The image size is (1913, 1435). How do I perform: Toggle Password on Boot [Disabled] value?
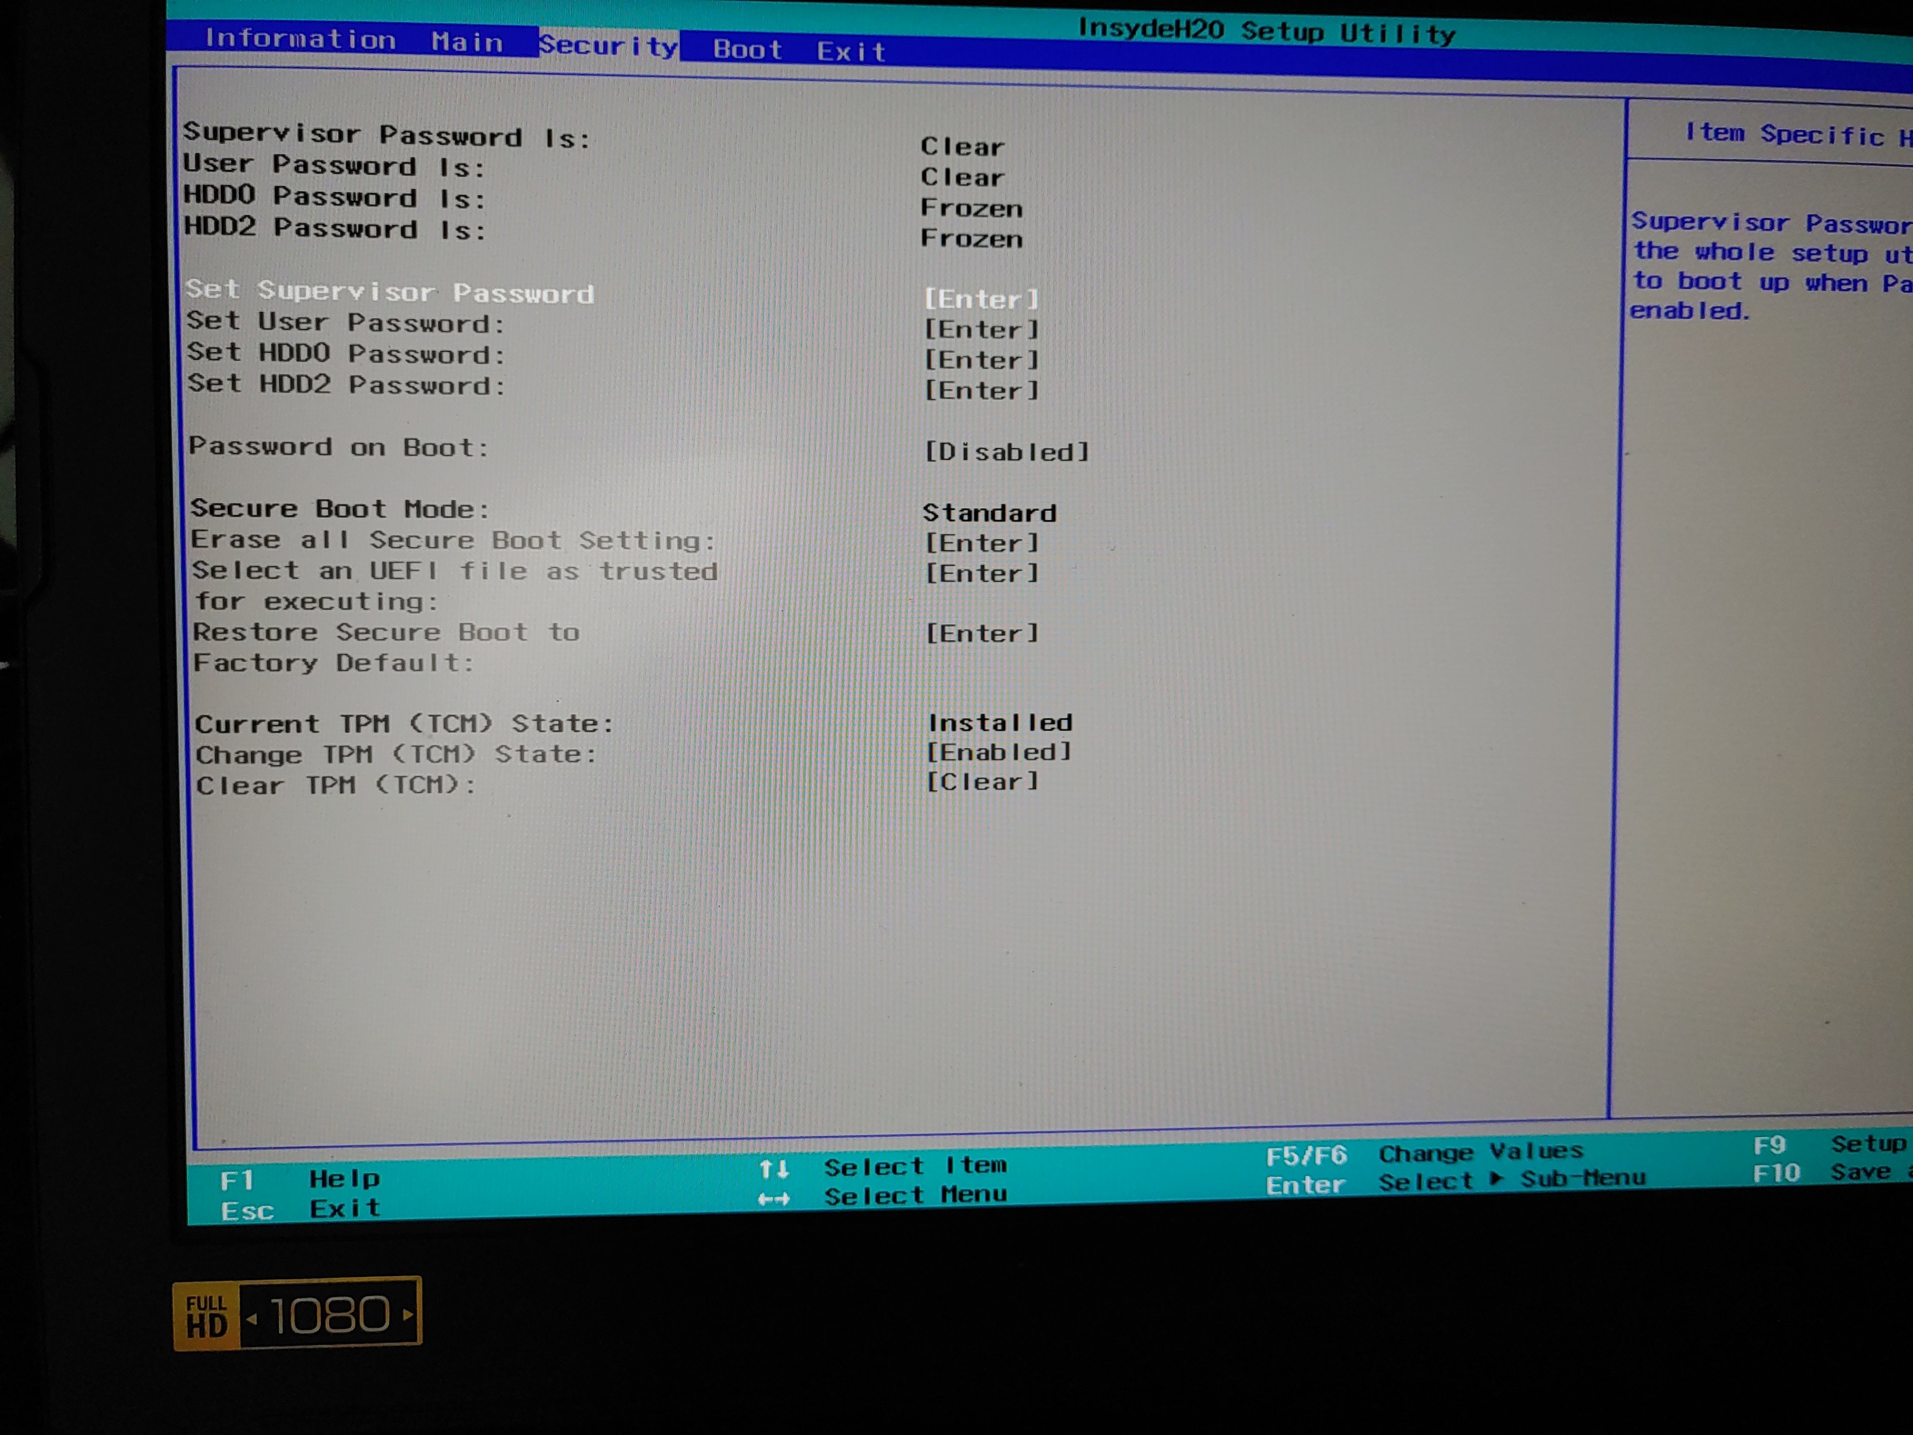[x=1006, y=451]
